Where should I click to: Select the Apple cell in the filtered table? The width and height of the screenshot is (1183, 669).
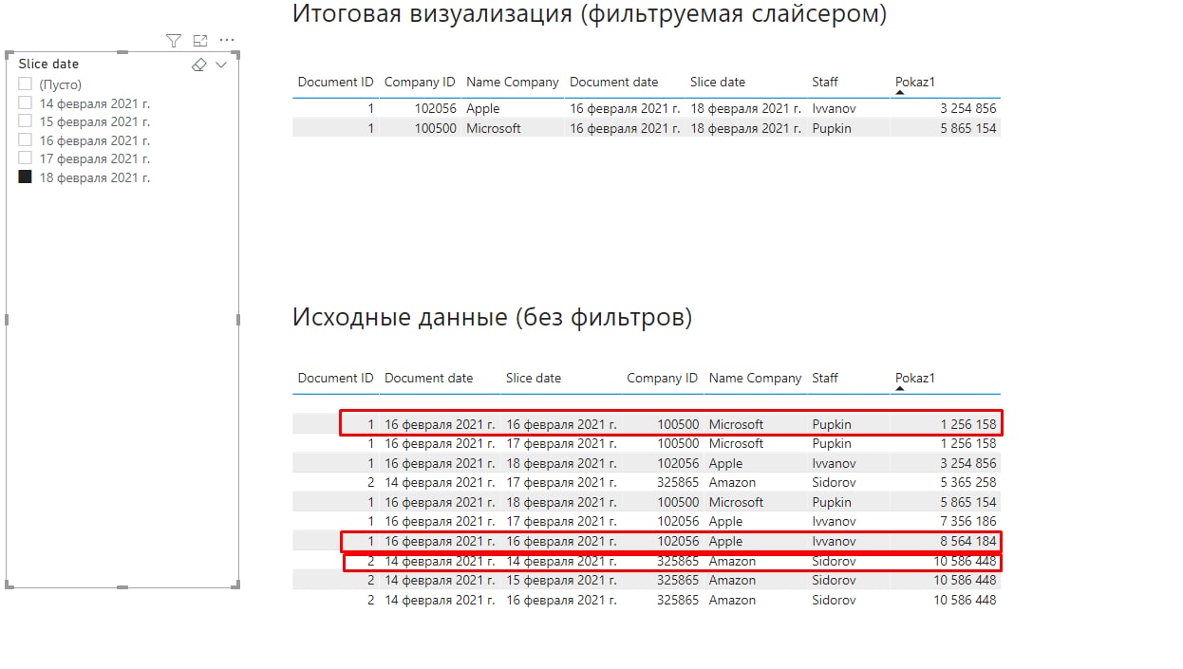pyautogui.click(x=482, y=109)
